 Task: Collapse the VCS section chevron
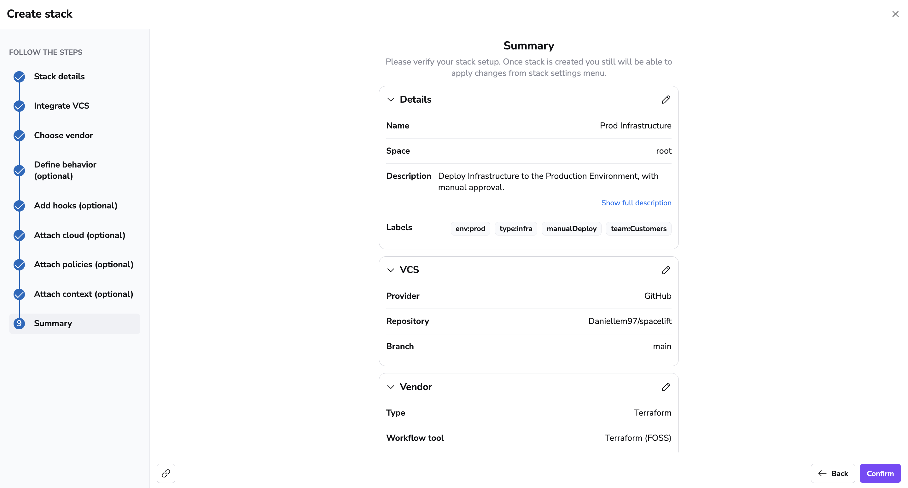(391, 270)
